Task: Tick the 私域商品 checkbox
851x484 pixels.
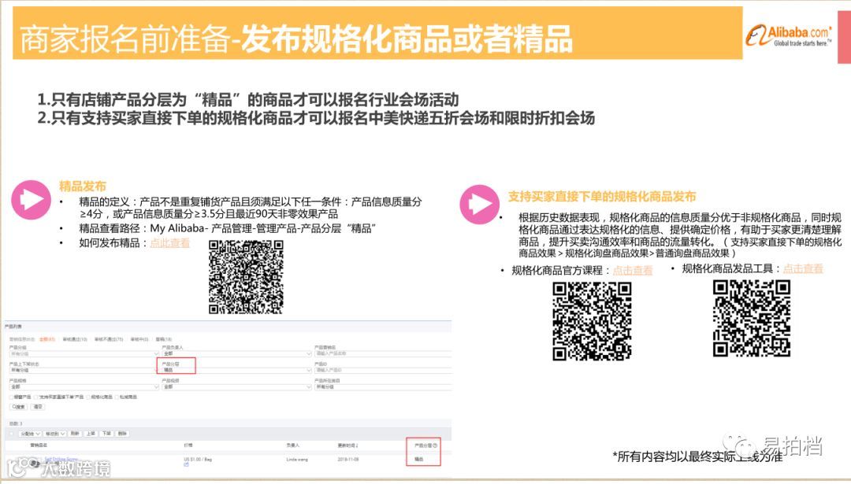Action: tap(117, 397)
